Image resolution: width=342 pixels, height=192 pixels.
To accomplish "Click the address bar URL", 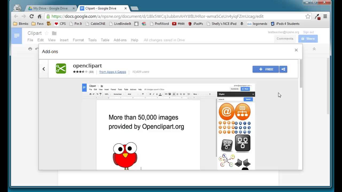I will click(x=158, y=16).
